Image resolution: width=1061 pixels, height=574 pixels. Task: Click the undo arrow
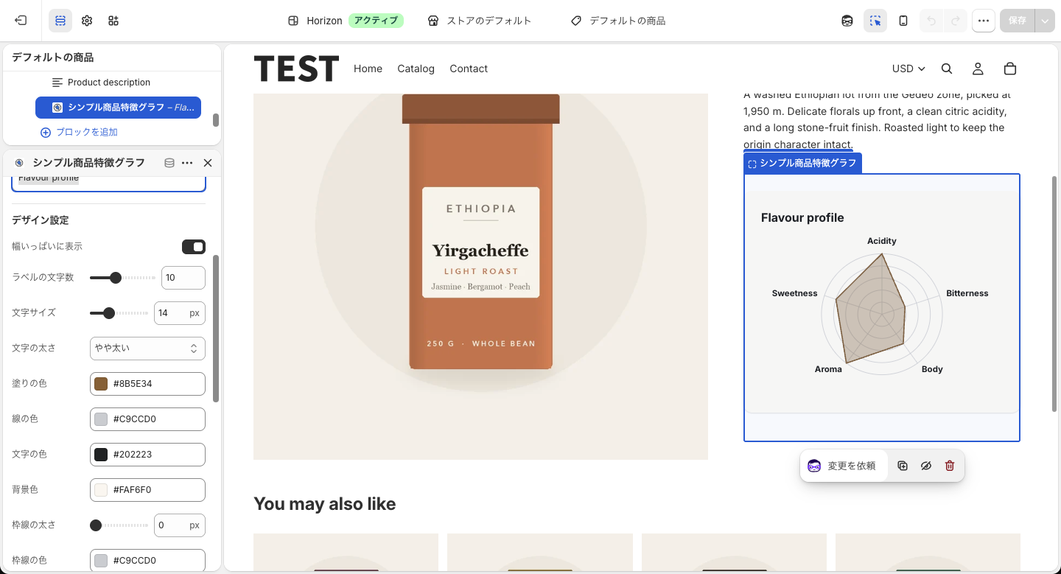click(931, 21)
